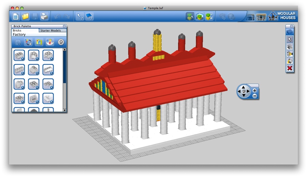The image size is (307, 177).
Task: Click the dimmed add-brick palette icon
Action: click(x=18, y=42)
